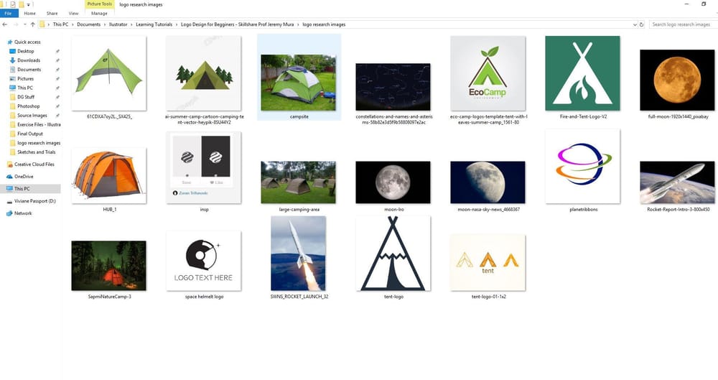Image resolution: width=718 pixels, height=380 pixels.
Task: Open the Share ribbon tab
Action: pyautogui.click(x=52, y=14)
